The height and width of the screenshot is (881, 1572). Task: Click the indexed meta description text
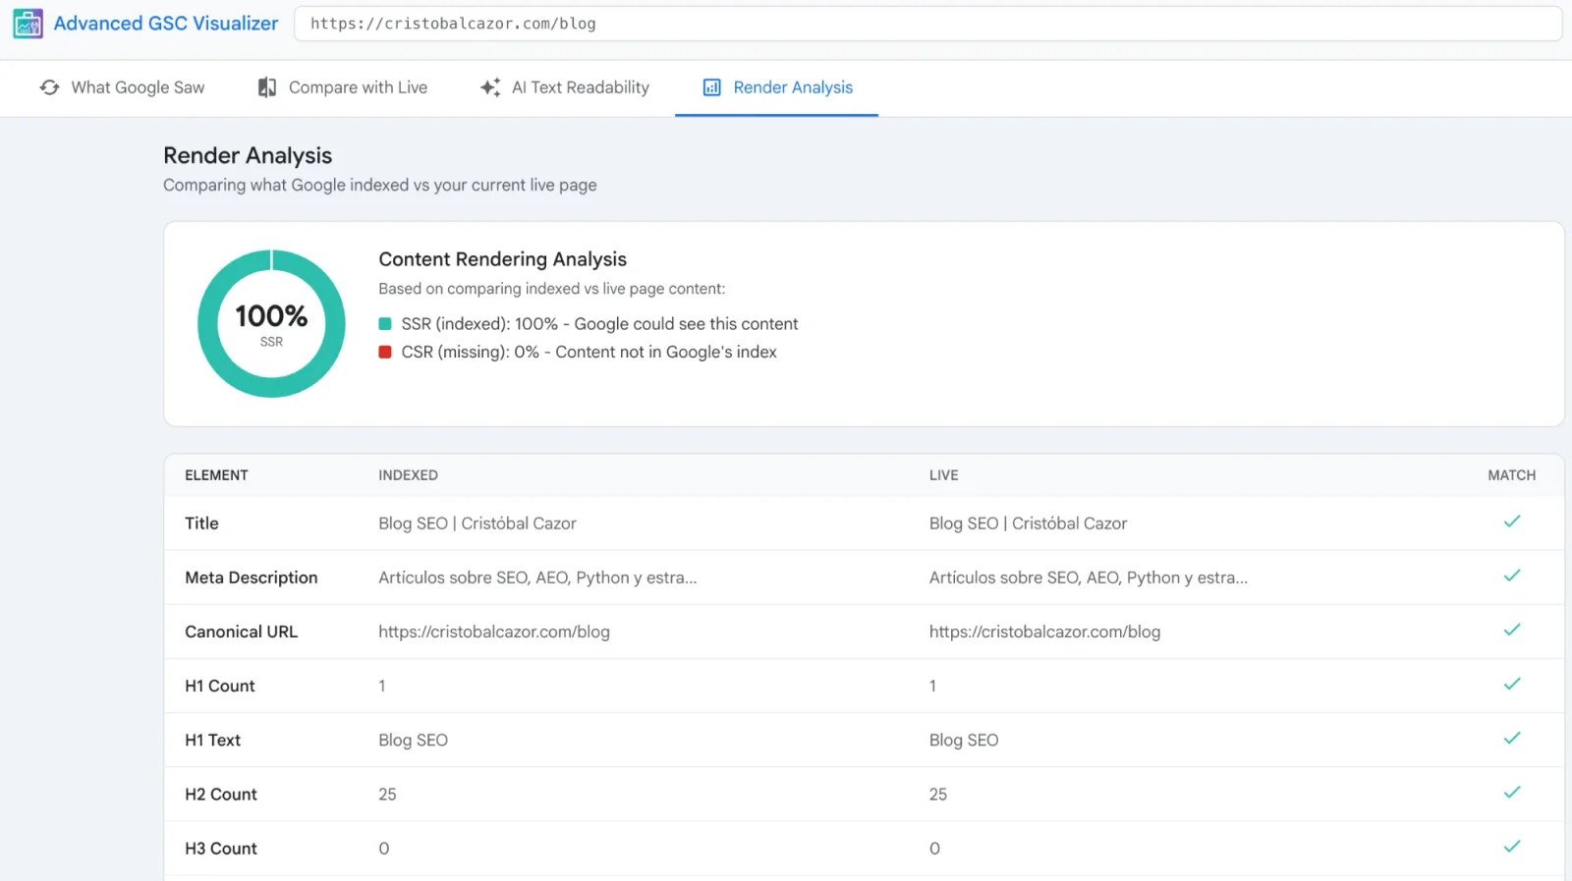(x=537, y=578)
